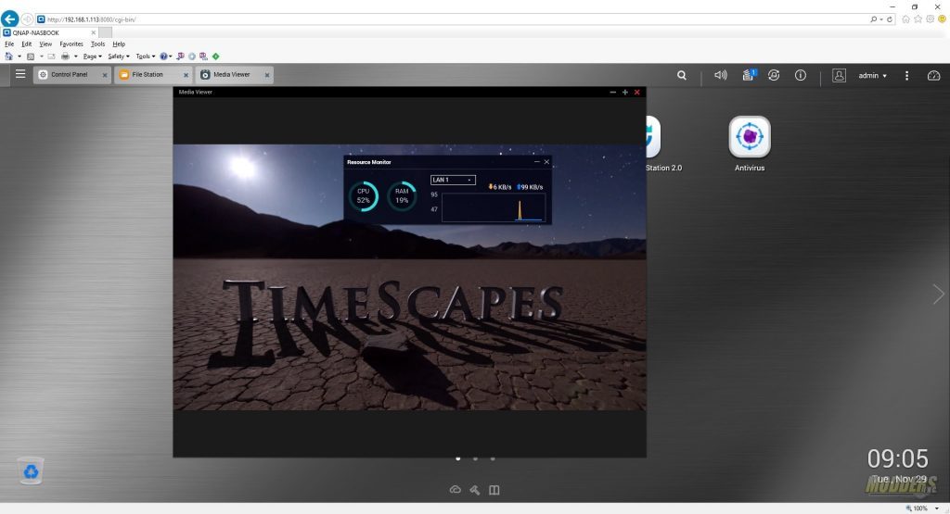
Task: Open a new browser tab
Action: [x=106, y=32]
